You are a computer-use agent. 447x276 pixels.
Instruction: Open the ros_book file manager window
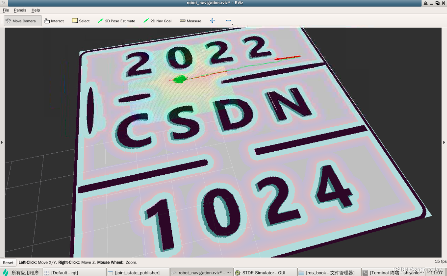pyautogui.click(x=329, y=272)
